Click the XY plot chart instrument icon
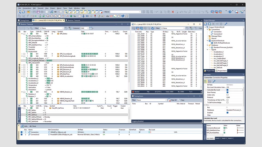The width and height of the screenshot is (262, 147). coord(75,16)
